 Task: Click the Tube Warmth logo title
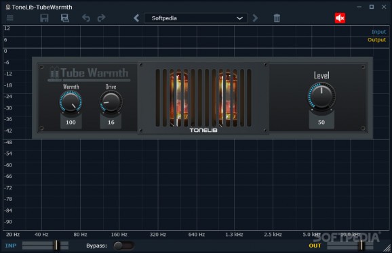(89, 74)
